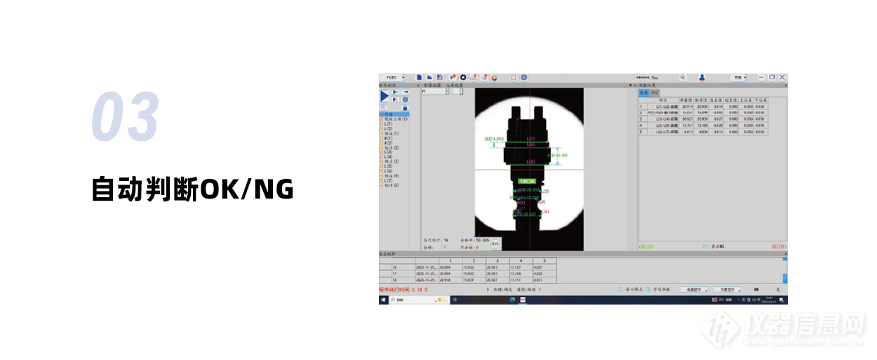The image size is (877, 360).
Task: Click the user account icon
Action: [702, 77]
